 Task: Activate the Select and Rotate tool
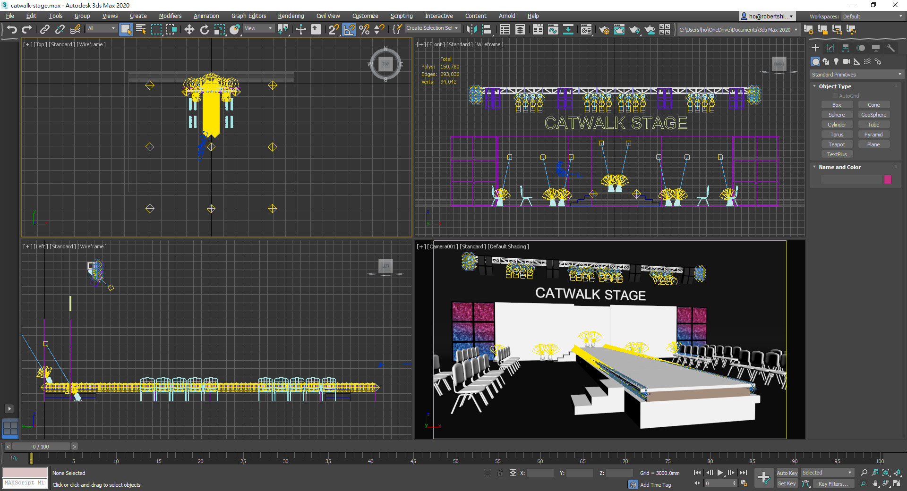coord(204,30)
